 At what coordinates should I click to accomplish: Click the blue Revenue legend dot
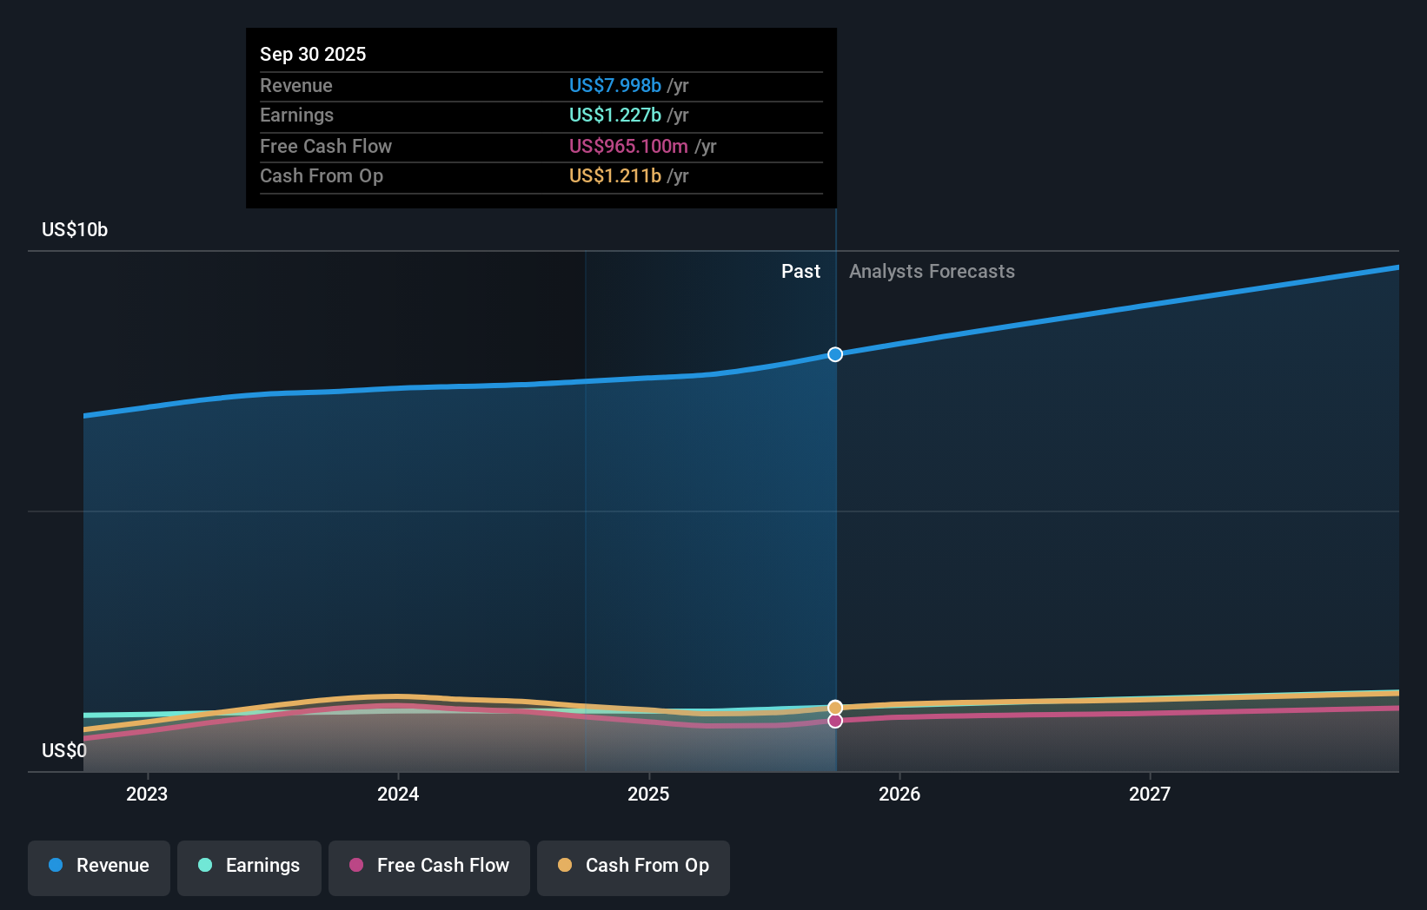[54, 866]
